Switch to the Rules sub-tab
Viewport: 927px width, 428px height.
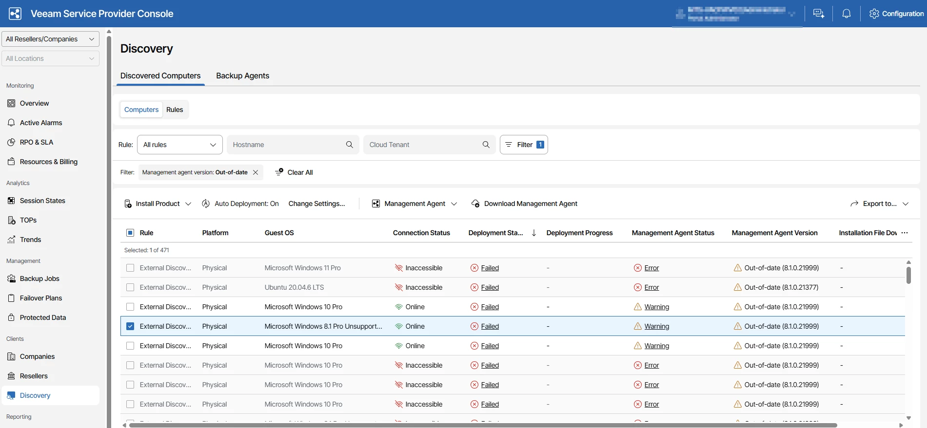pos(175,110)
